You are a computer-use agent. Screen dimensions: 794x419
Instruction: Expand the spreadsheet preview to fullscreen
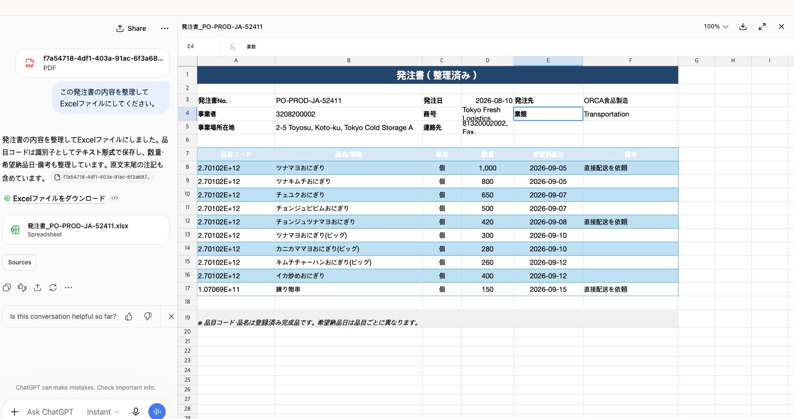[762, 26]
